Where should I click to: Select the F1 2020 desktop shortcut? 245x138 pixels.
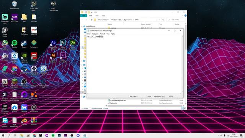[34, 57]
